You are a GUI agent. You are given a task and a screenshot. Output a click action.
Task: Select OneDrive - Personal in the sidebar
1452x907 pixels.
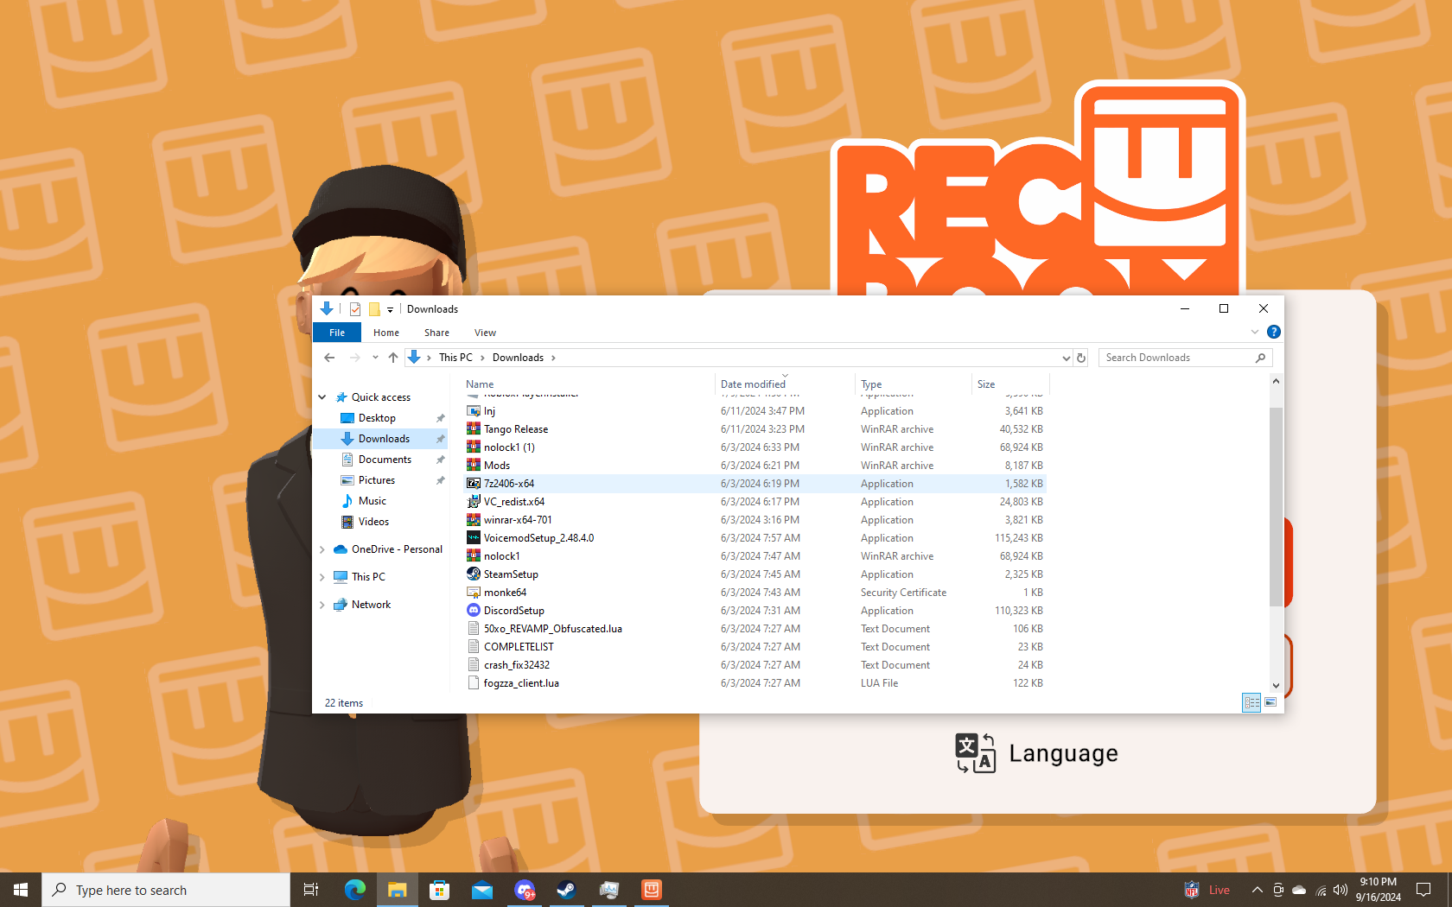coord(397,549)
